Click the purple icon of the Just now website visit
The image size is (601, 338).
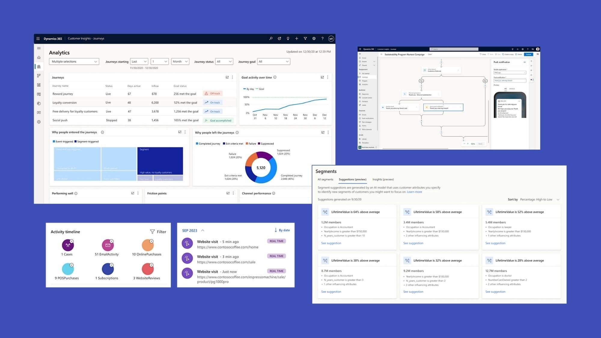187,273
